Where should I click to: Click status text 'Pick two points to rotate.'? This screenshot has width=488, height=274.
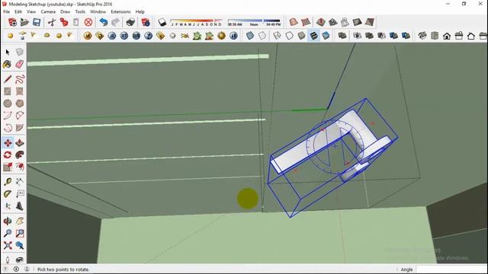[x=63, y=269]
